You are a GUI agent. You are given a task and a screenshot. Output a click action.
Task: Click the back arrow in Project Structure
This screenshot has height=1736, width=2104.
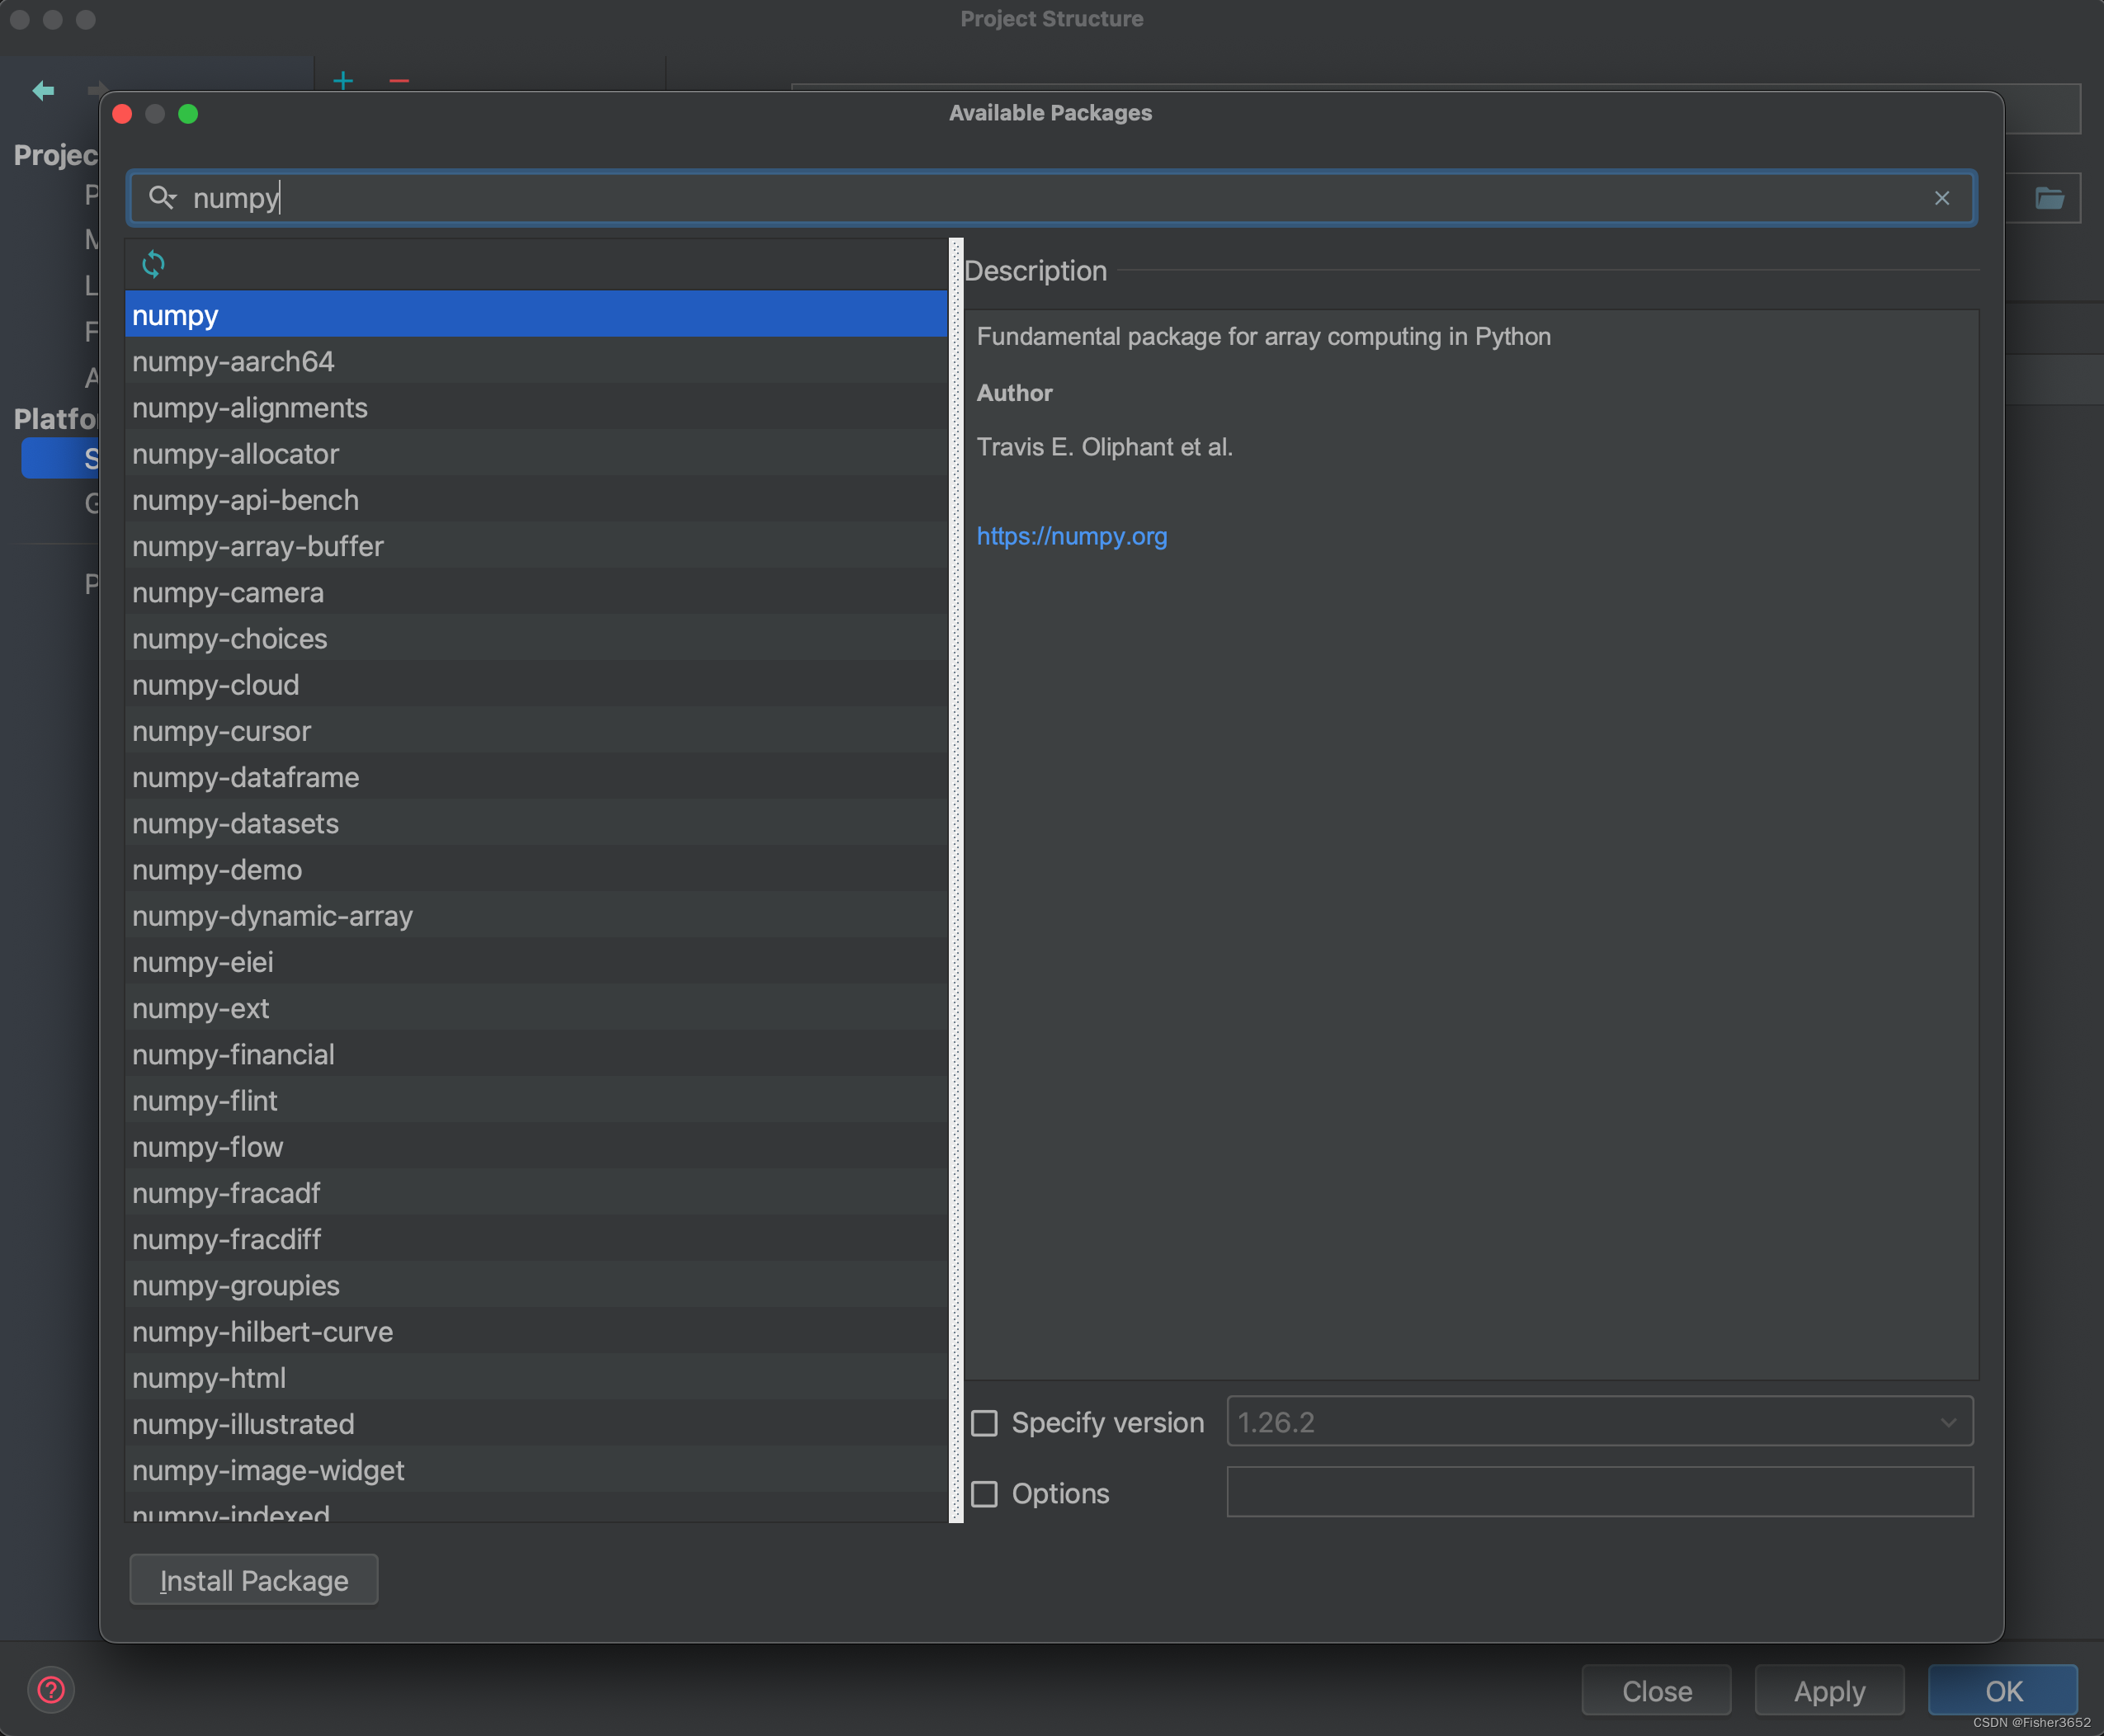coord(43,91)
